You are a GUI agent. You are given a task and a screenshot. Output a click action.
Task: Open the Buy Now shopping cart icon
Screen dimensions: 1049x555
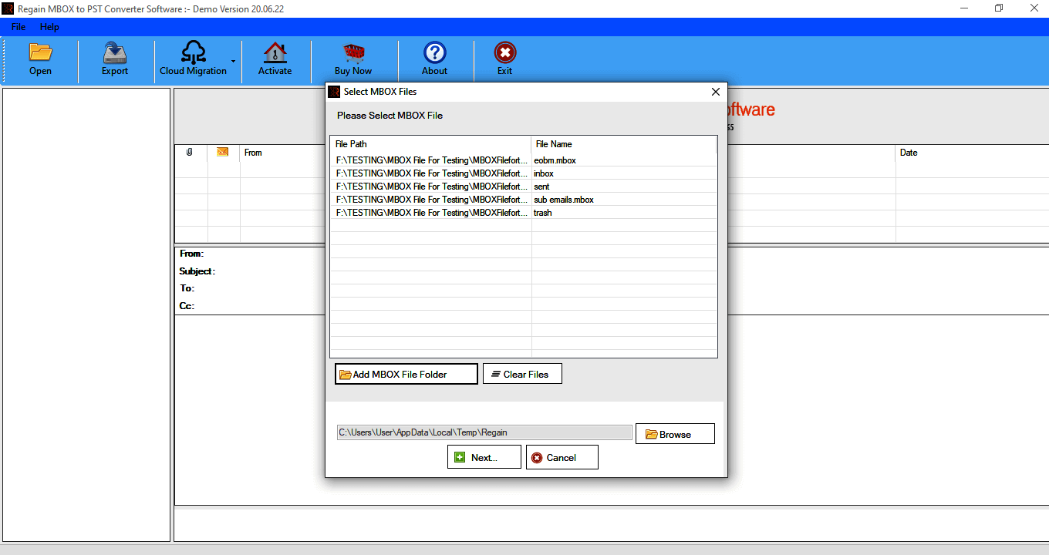click(353, 59)
